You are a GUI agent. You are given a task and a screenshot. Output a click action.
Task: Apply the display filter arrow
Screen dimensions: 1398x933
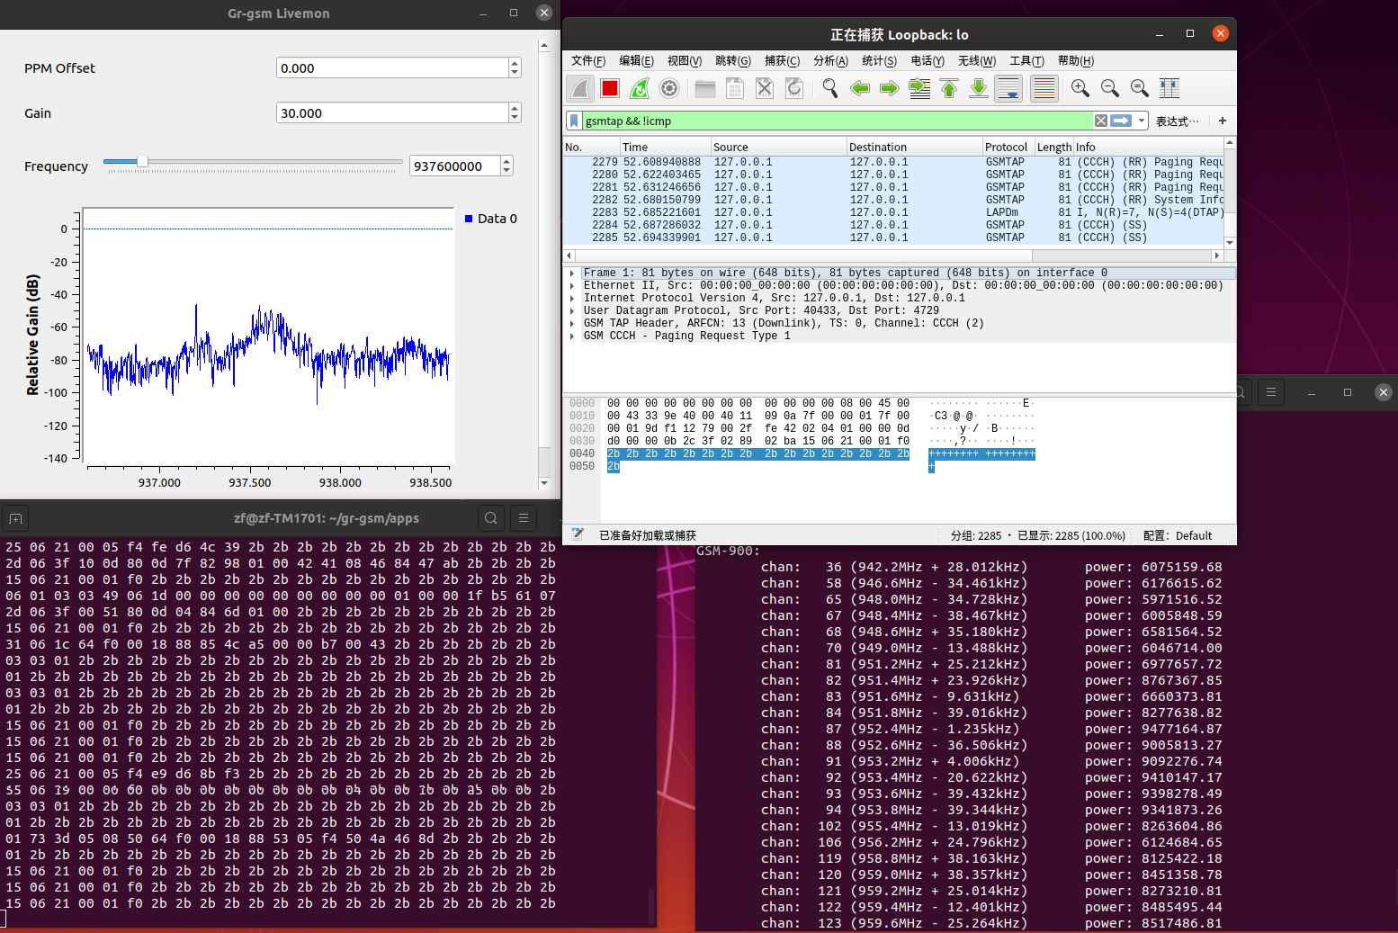point(1121,121)
